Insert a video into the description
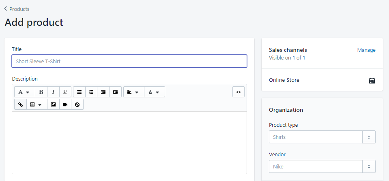This screenshot has width=389, height=181. point(65,104)
